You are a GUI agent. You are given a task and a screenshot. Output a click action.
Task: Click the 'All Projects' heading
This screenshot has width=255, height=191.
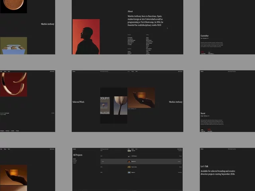coord(78,155)
